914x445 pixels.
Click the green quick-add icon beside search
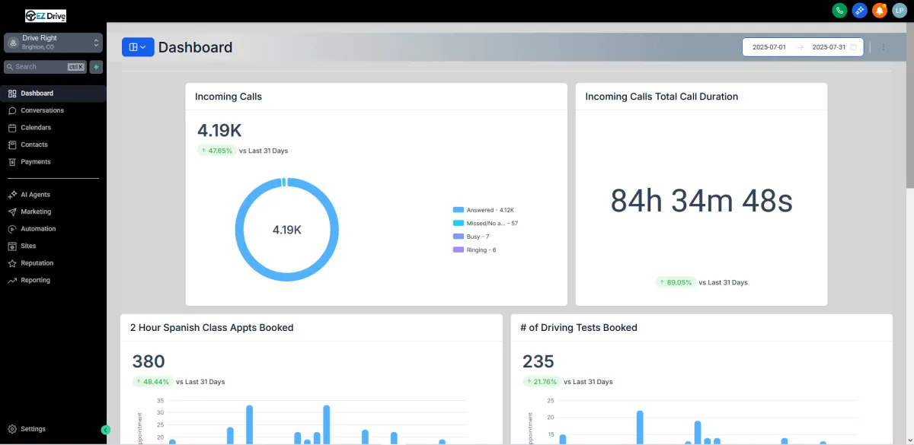click(x=96, y=67)
